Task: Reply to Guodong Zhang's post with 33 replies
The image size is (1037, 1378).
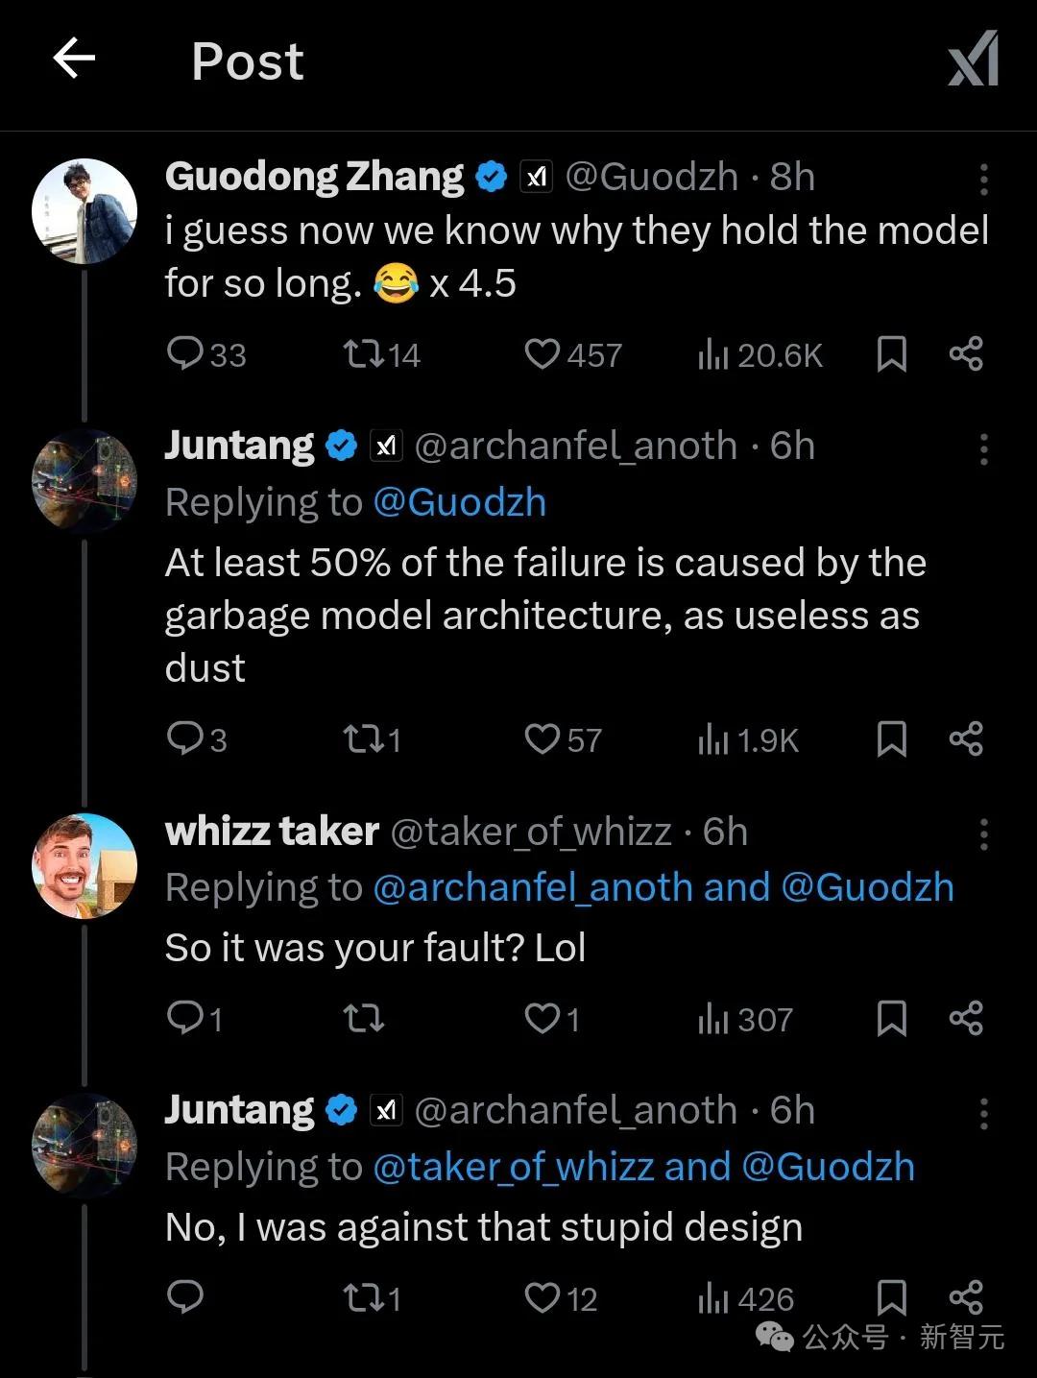Action: point(184,354)
